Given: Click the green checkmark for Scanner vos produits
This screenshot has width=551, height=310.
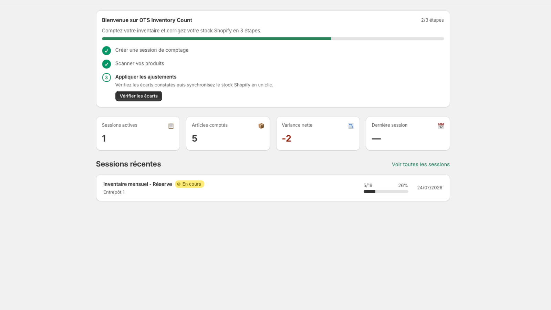Looking at the screenshot, I should click(x=106, y=64).
